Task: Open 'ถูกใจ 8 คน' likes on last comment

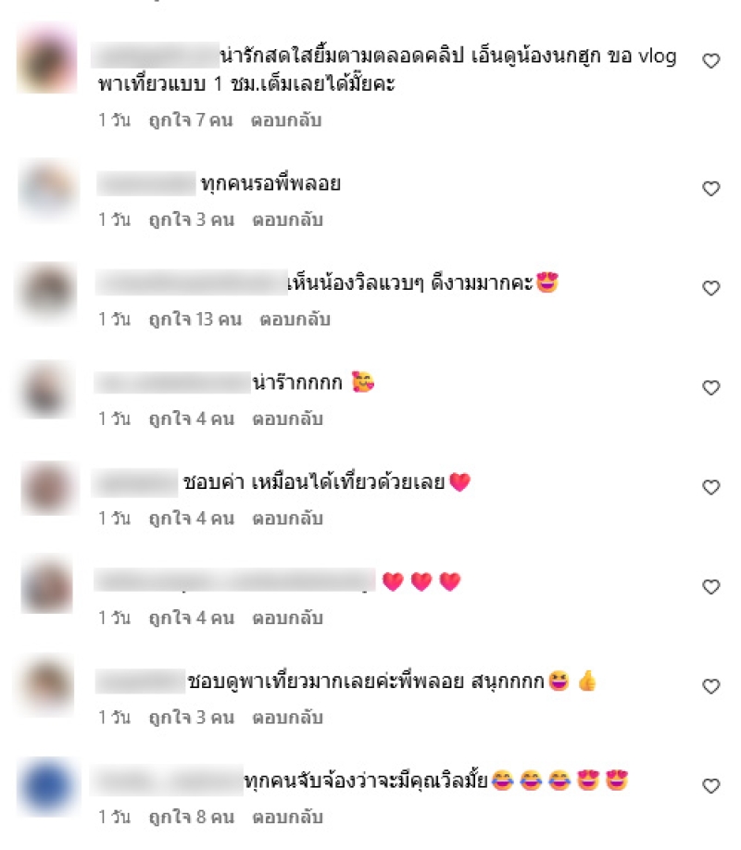Action: click(x=192, y=817)
